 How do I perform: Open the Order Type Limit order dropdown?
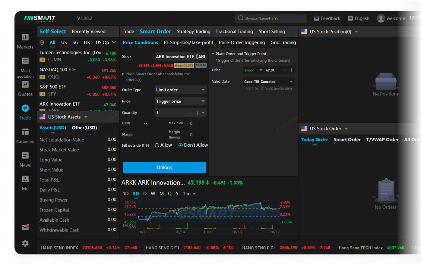181,90
